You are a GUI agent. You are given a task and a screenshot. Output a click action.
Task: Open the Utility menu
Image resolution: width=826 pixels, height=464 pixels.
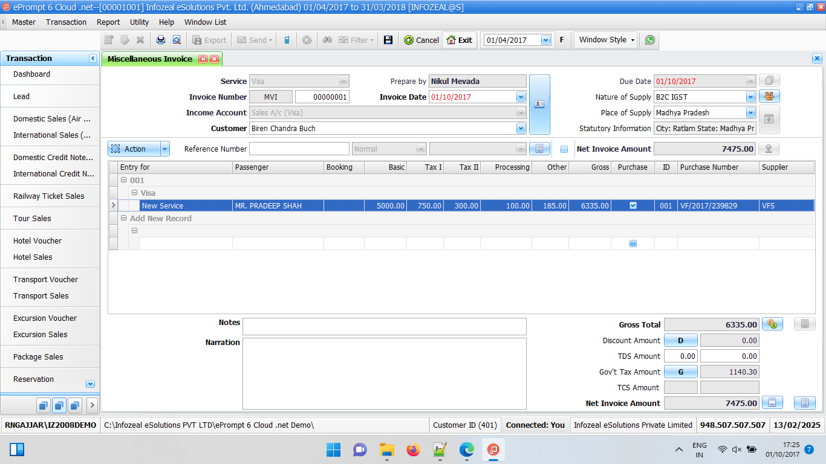coord(139,22)
